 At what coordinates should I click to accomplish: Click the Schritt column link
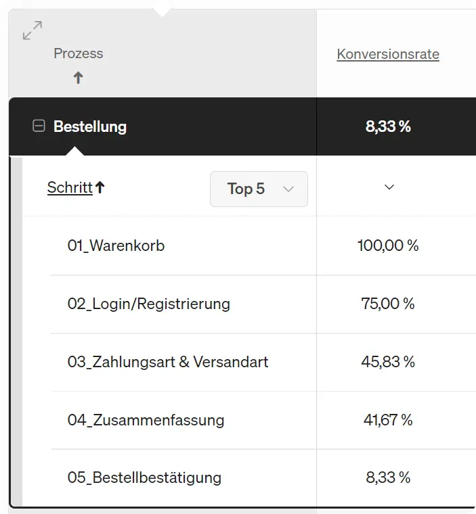[69, 188]
